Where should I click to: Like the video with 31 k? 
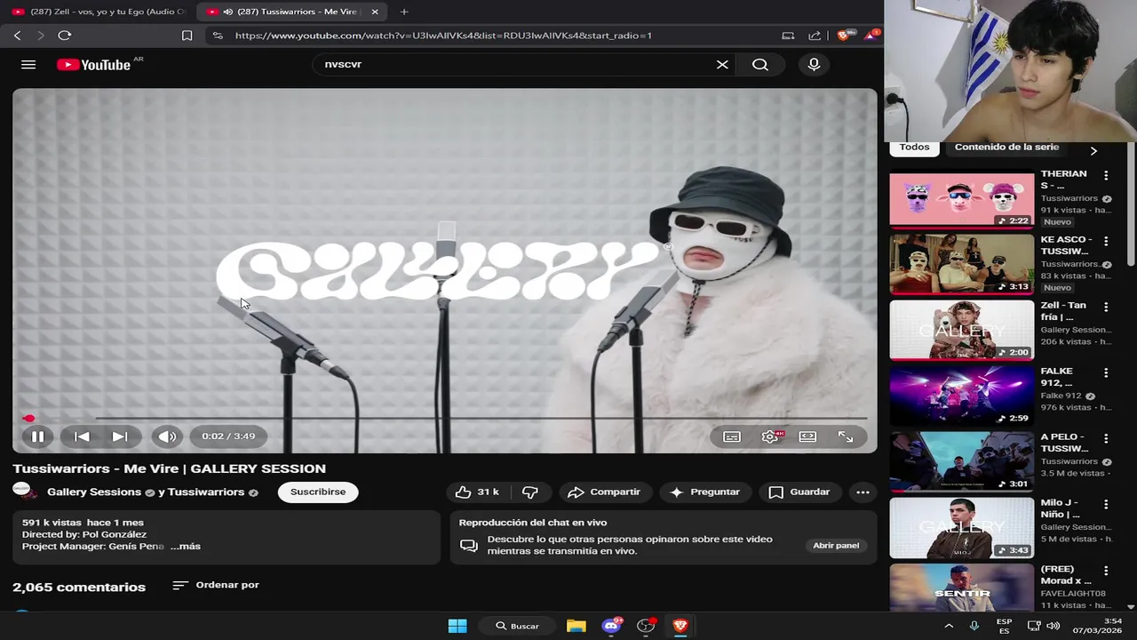tap(476, 492)
